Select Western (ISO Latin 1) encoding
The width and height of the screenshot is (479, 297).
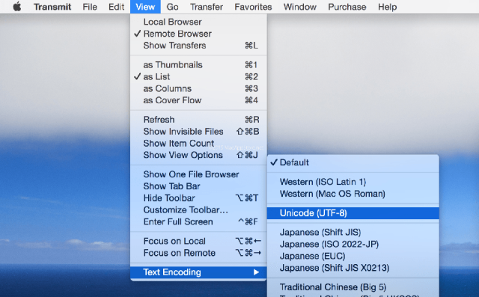click(353, 182)
